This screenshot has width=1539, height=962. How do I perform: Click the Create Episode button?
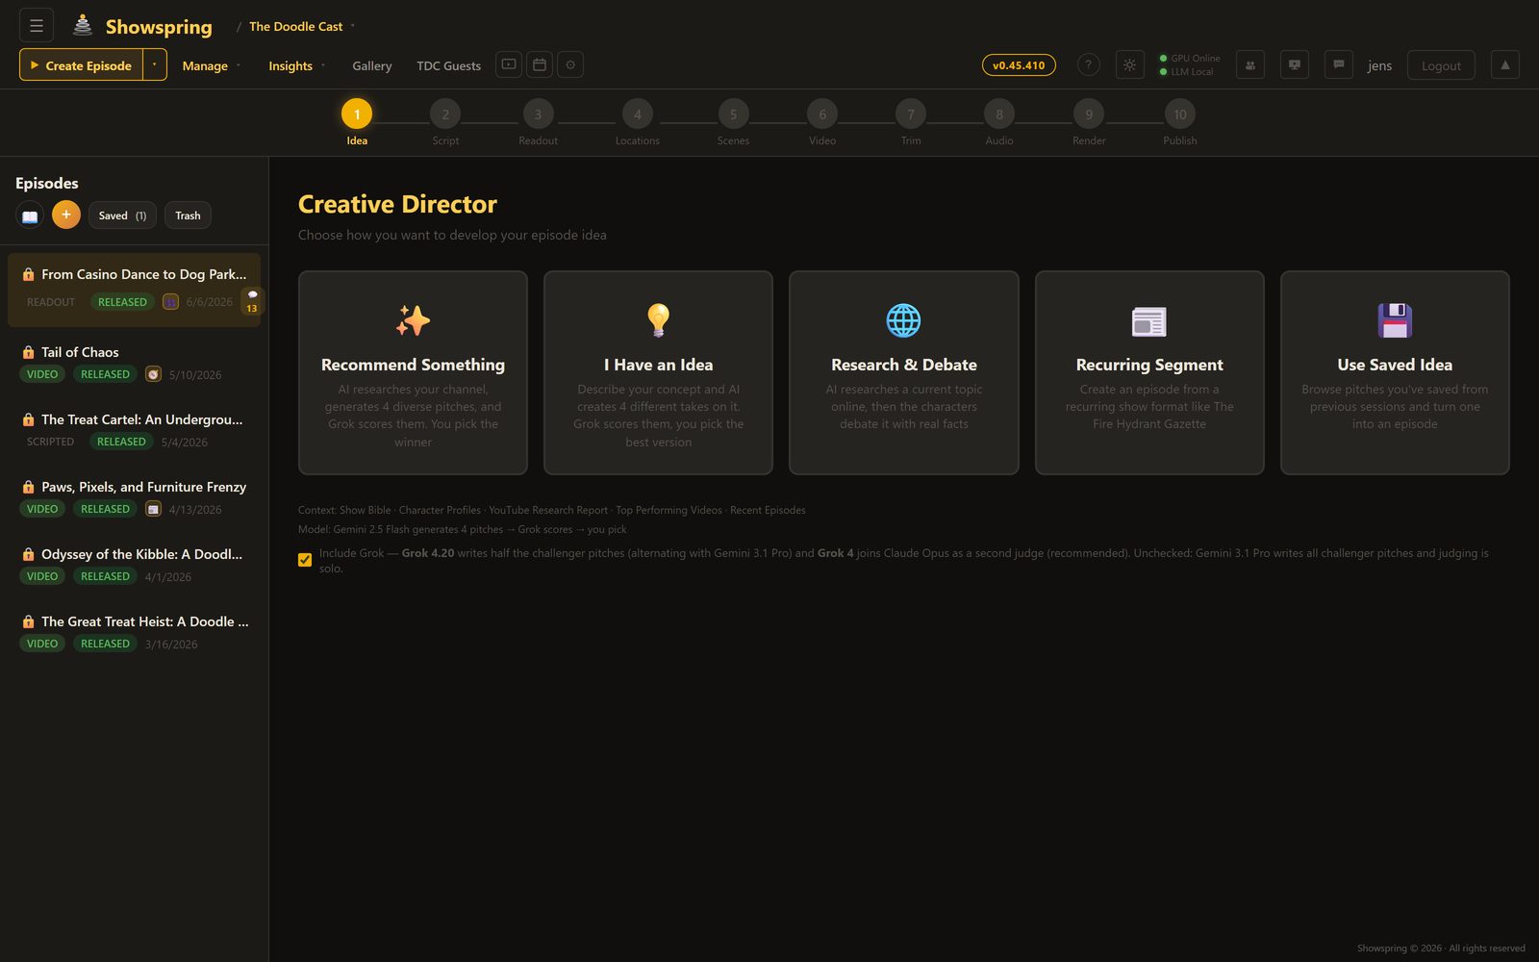point(82,64)
